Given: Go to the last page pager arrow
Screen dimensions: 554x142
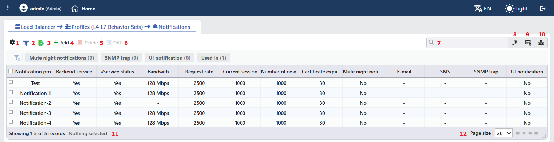Looking at the screenshot, I should (536, 133).
